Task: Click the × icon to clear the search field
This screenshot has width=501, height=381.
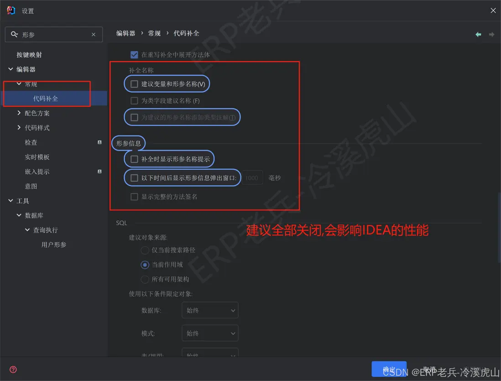Action: (x=93, y=34)
